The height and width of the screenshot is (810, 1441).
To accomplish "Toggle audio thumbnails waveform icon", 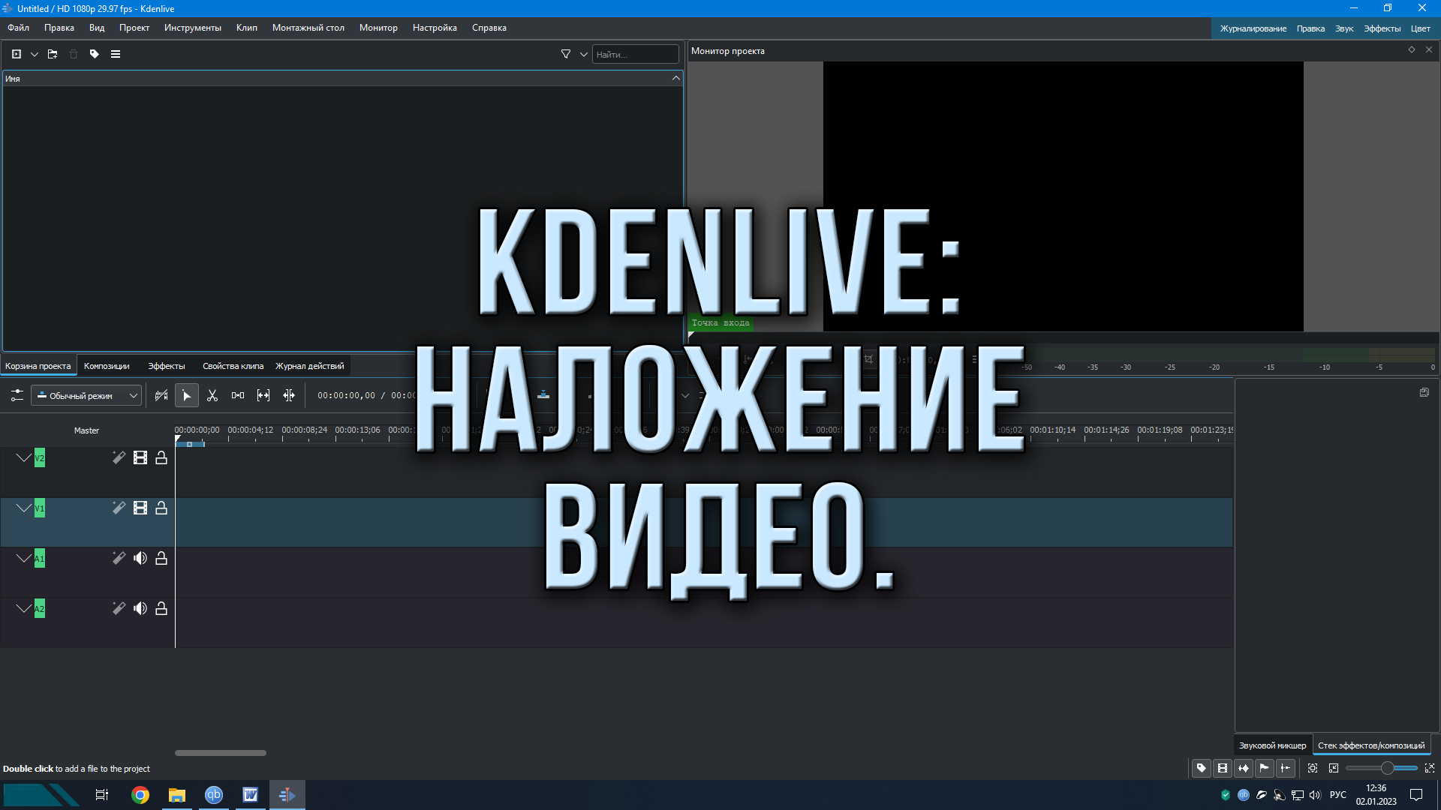I will [x=1244, y=768].
